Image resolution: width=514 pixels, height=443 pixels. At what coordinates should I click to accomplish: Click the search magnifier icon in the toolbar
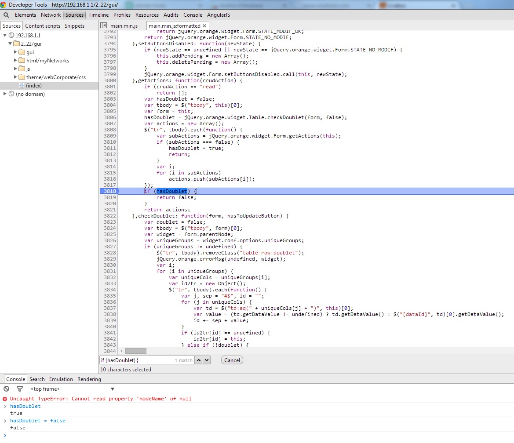pos(6,15)
